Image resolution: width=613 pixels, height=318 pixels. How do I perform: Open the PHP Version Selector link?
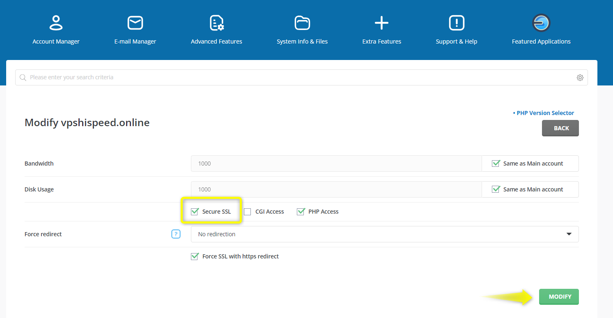[545, 113]
